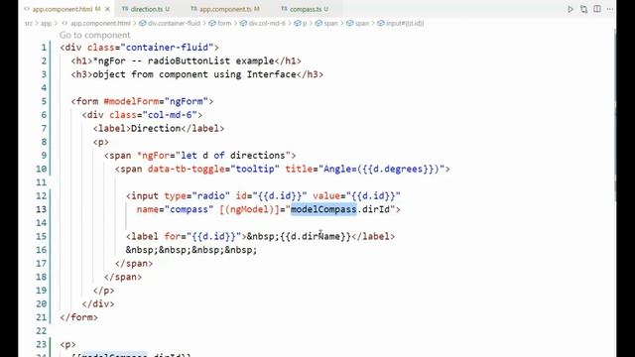Click line number 21 in the gutter
The height and width of the screenshot is (357, 635).
point(41,317)
